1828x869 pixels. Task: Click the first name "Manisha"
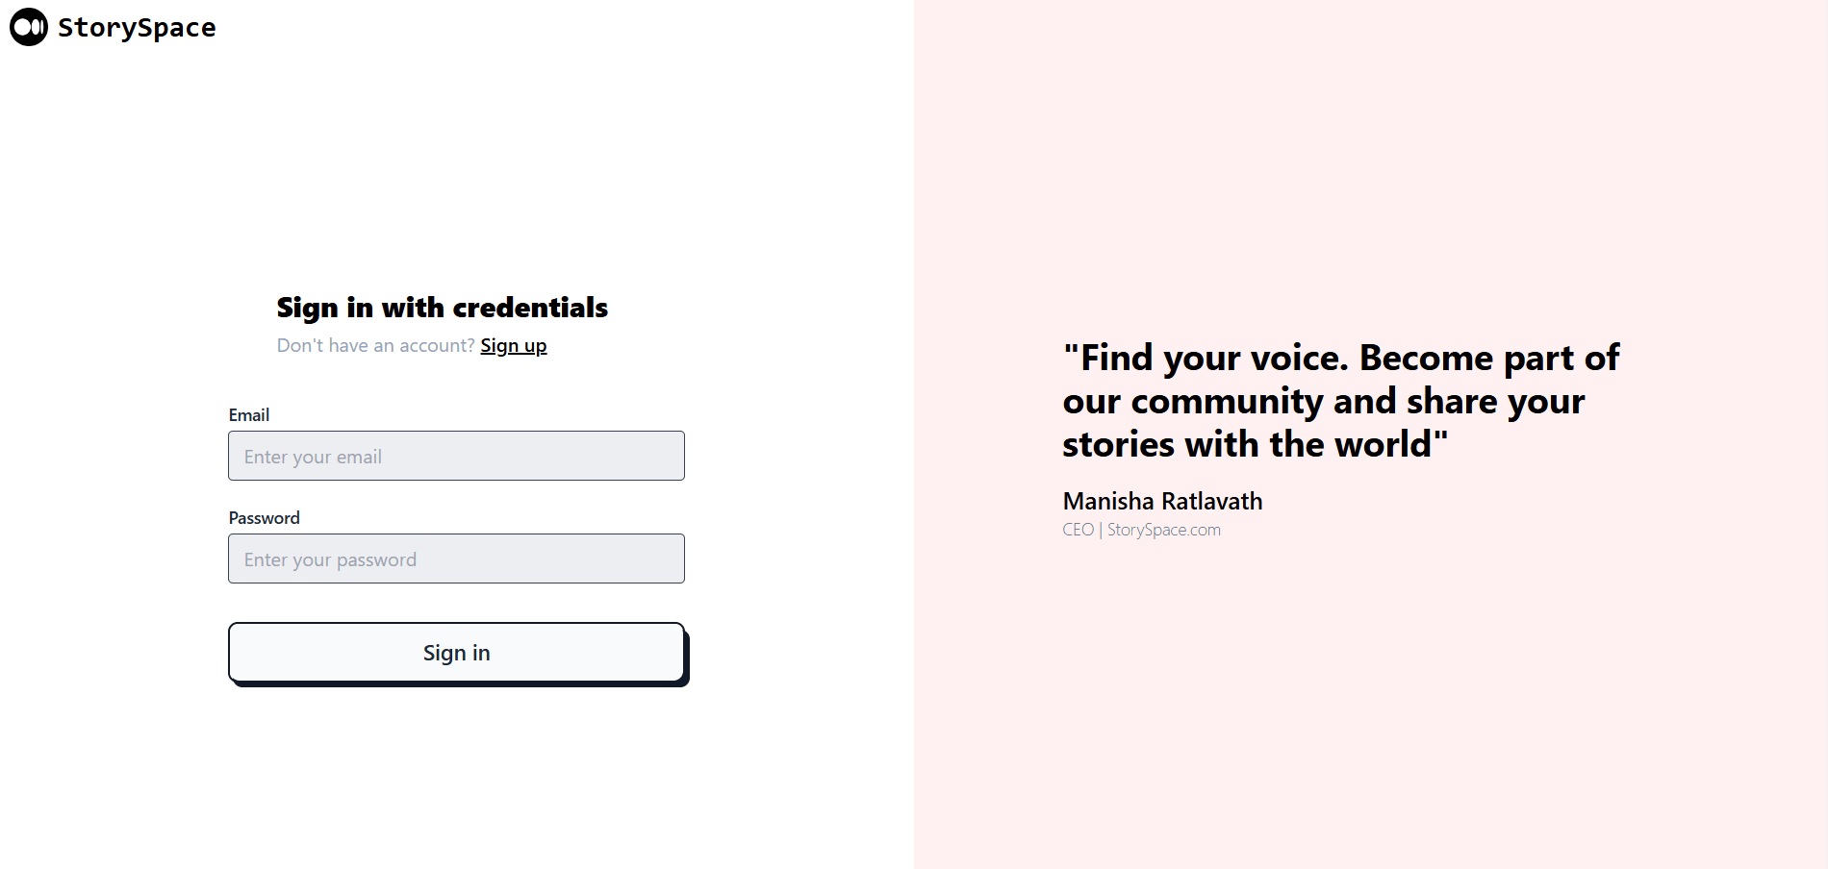click(1108, 502)
